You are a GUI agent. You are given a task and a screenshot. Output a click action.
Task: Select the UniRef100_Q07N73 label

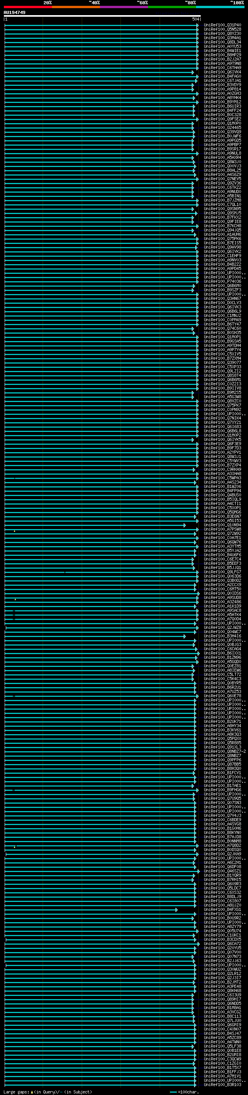(222, 956)
